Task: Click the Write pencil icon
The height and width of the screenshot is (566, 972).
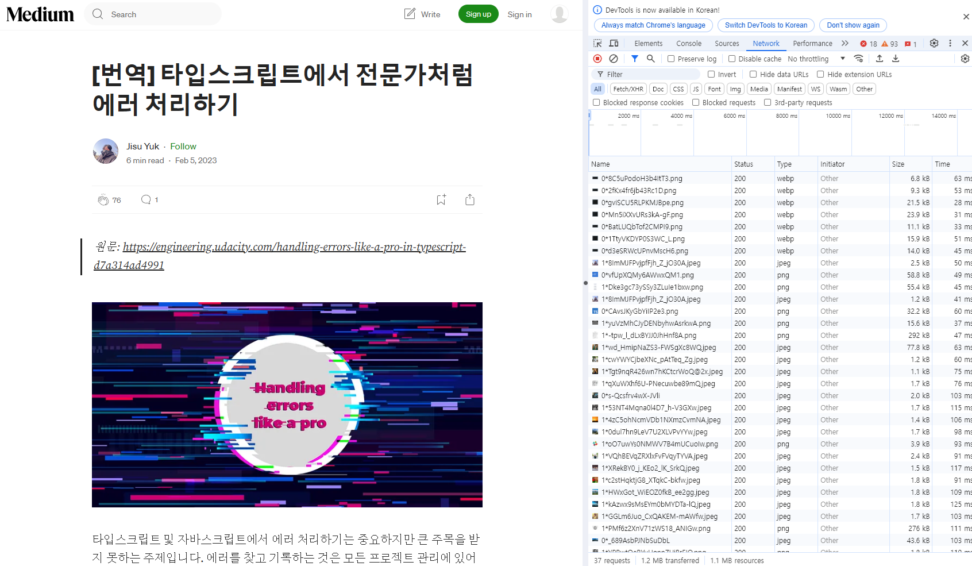Action: pos(410,14)
